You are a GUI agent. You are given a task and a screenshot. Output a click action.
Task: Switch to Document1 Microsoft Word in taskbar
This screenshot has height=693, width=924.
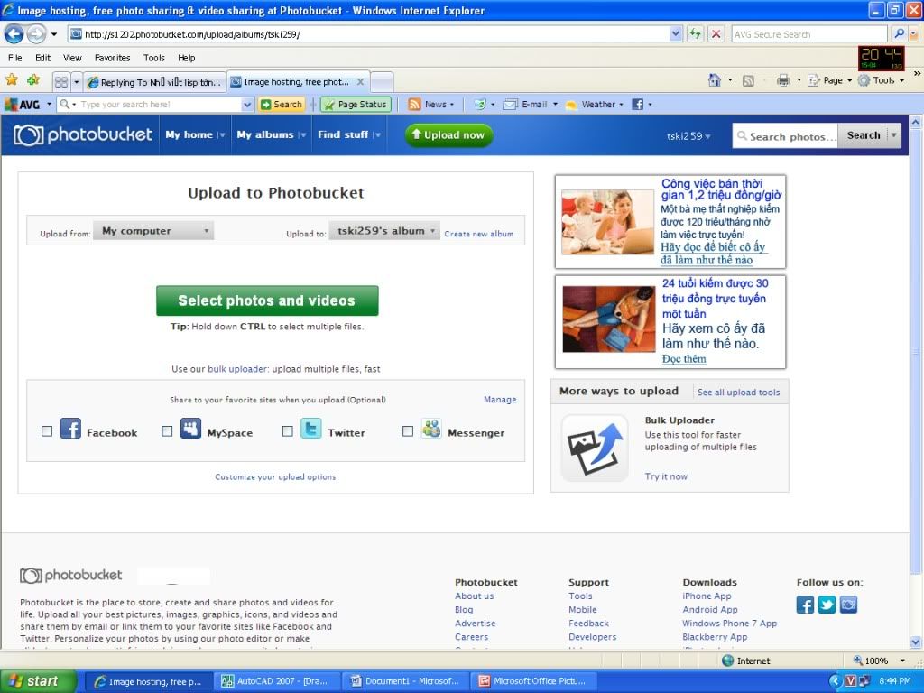406,681
